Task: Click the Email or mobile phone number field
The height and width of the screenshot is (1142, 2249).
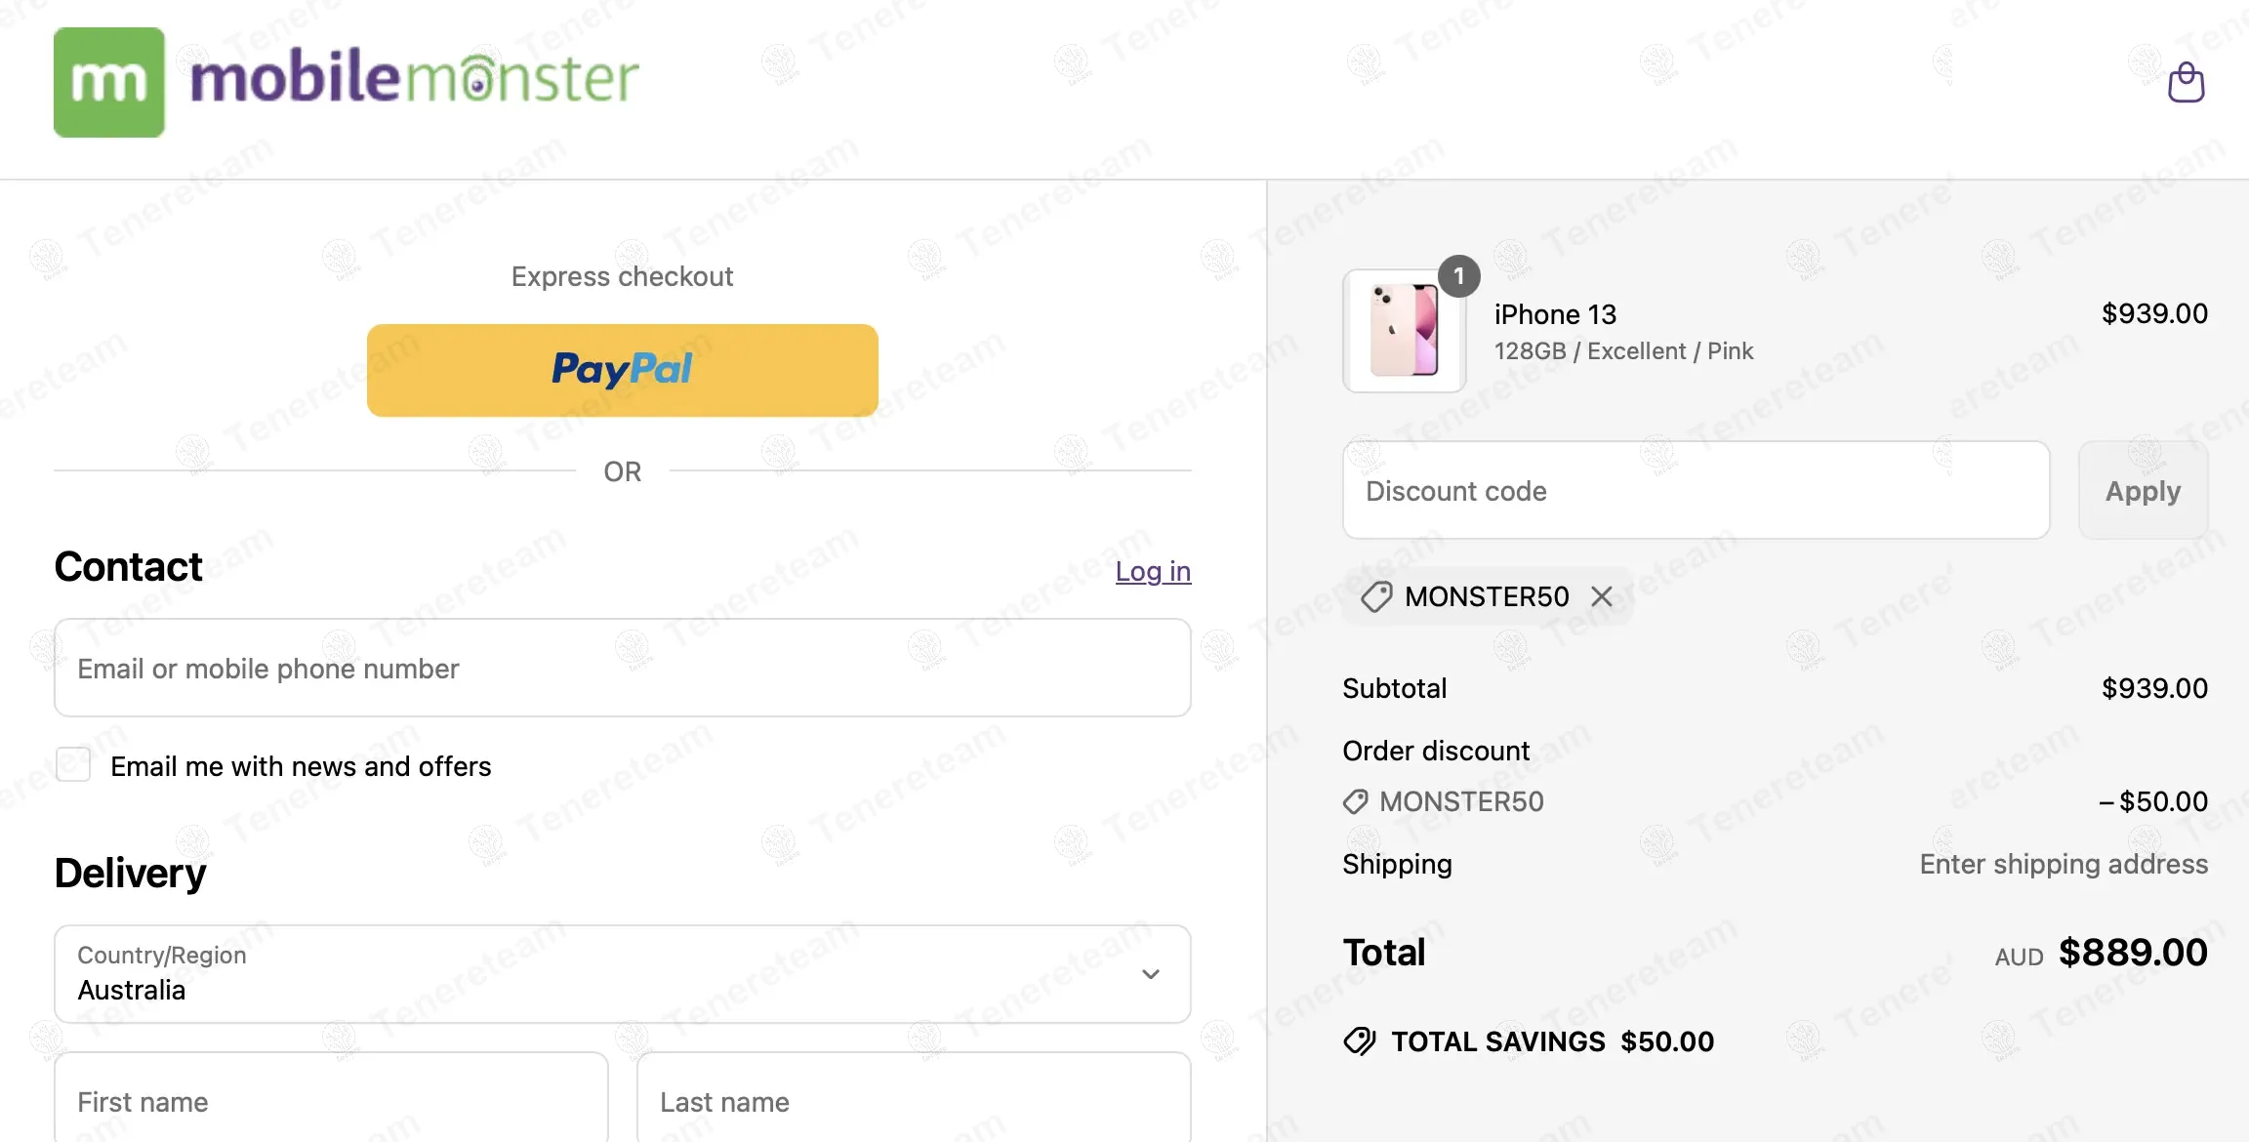Action: click(x=622, y=668)
